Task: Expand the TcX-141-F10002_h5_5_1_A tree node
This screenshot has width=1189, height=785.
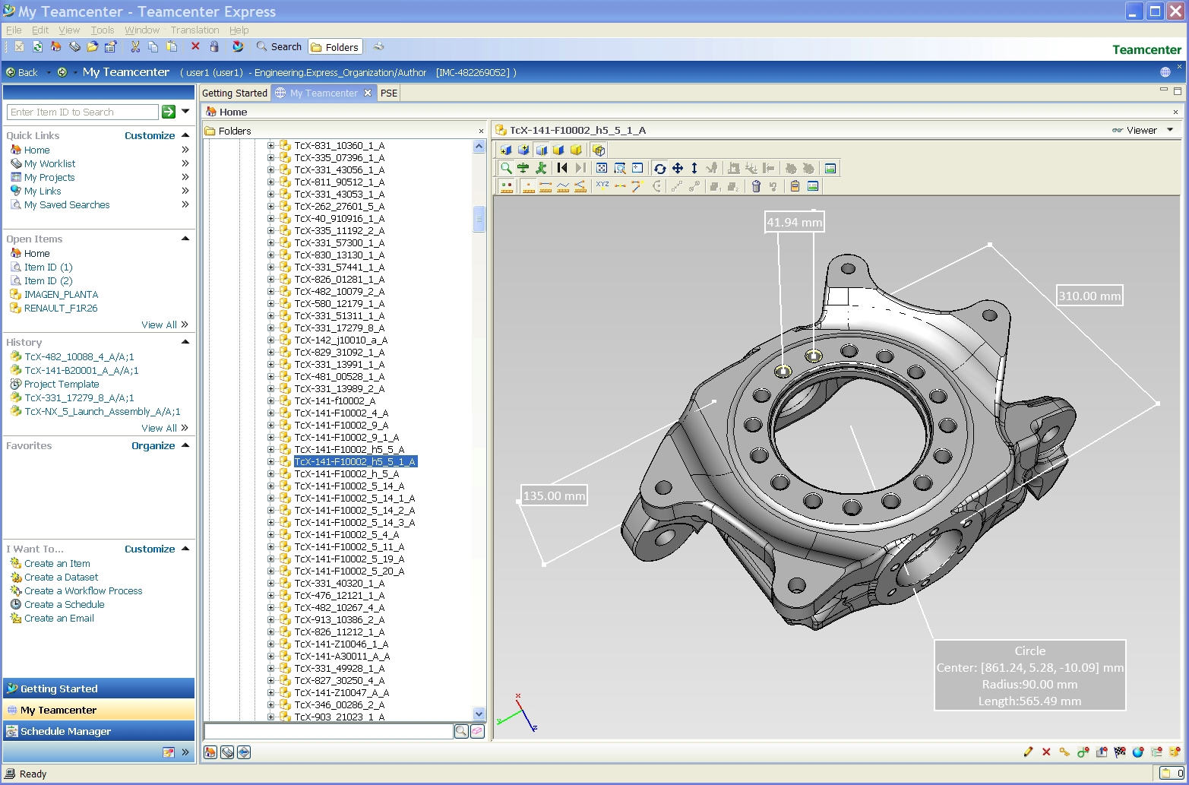Action: click(270, 461)
